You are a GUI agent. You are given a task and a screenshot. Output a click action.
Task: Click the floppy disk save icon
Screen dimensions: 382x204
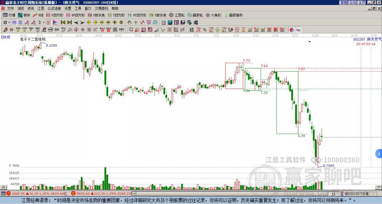183,22
